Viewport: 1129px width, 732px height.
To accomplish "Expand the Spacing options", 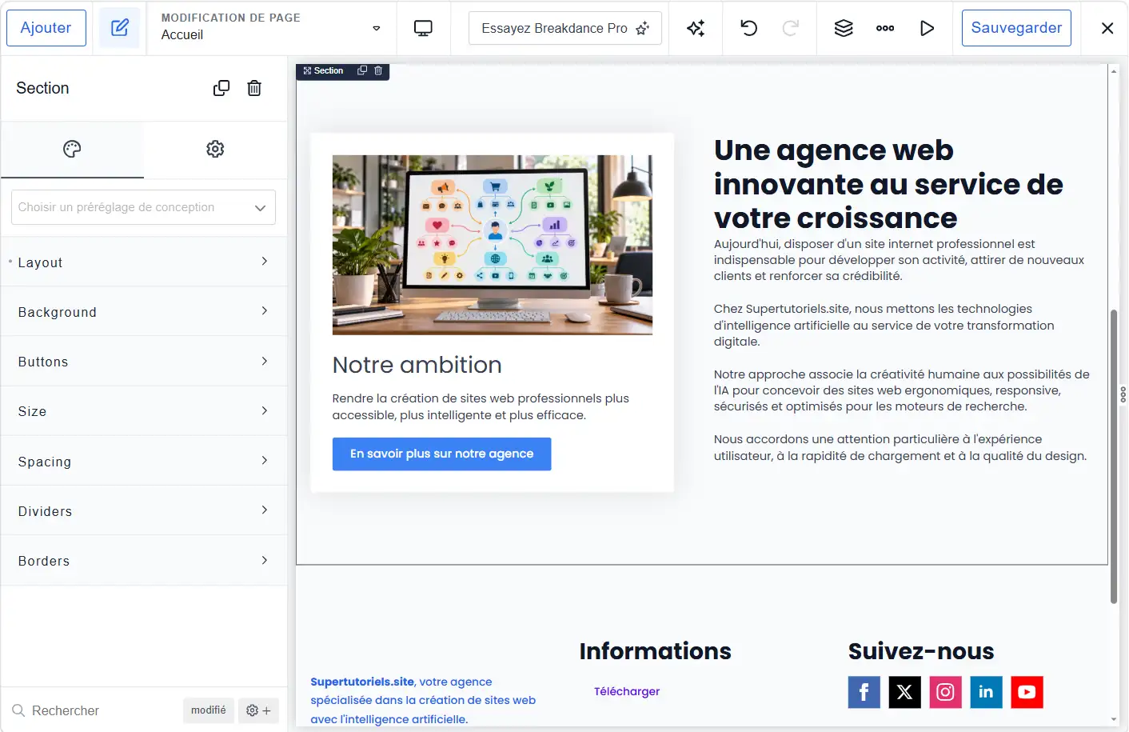I will coord(144,461).
